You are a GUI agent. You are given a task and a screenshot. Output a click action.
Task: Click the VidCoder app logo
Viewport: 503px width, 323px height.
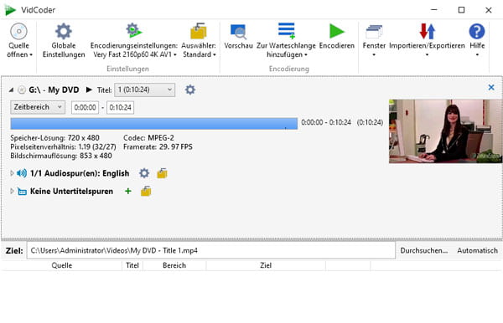(x=10, y=10)
